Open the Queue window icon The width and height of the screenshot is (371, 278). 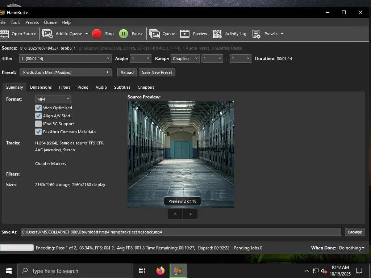tap(154, 34)
